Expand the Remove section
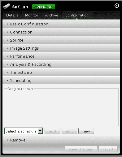Screen dimensions: 122x157 click(61, 140)
